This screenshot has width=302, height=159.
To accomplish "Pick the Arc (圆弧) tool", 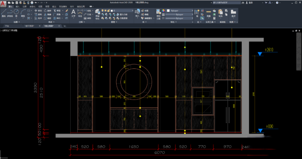I will [23, 12].
